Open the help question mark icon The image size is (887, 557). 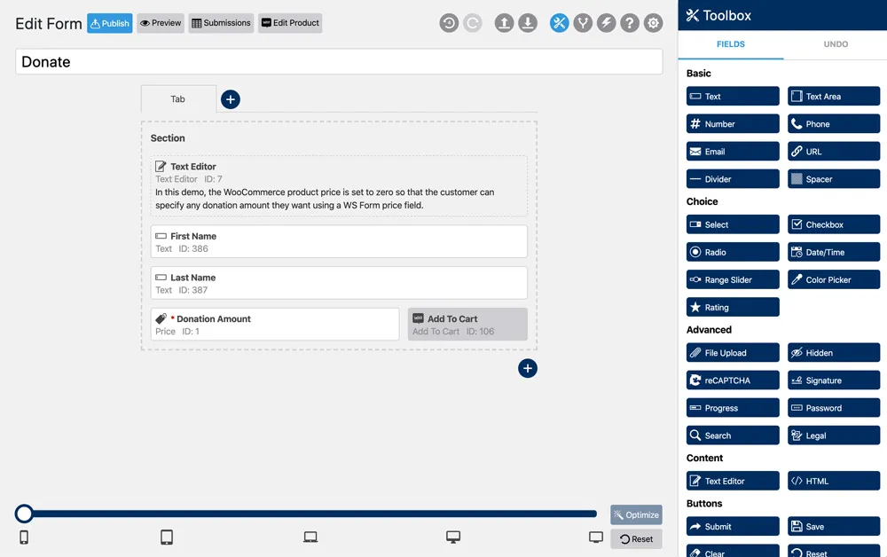tap(630, 23)
